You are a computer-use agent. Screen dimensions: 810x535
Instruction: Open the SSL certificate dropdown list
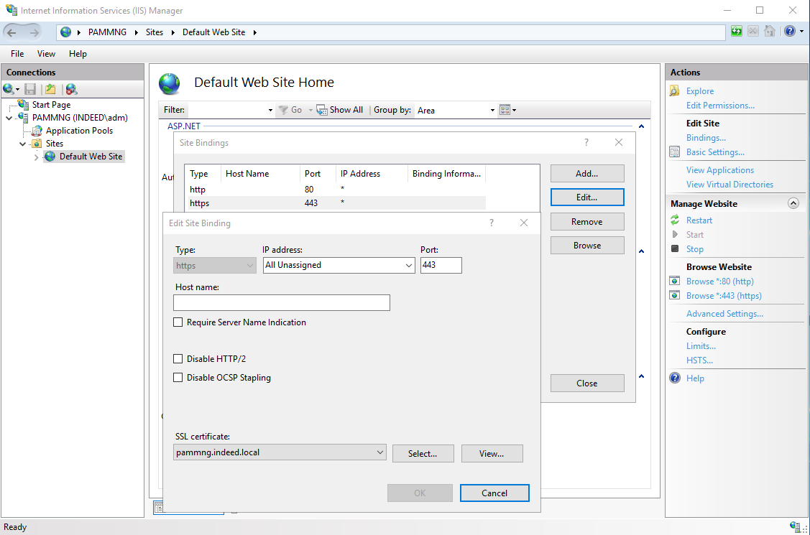(x=380, y=453)
